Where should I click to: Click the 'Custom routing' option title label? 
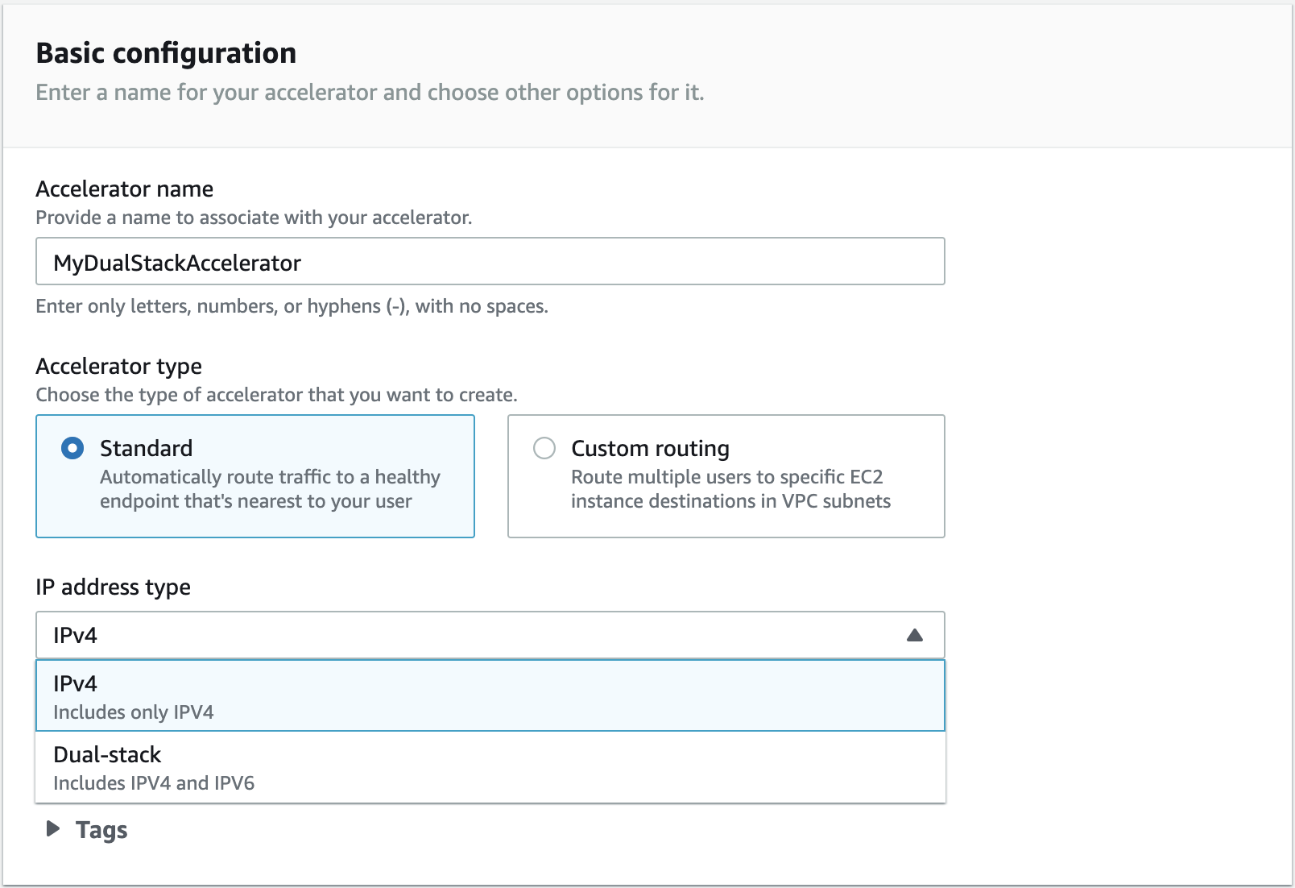point(650,448)
